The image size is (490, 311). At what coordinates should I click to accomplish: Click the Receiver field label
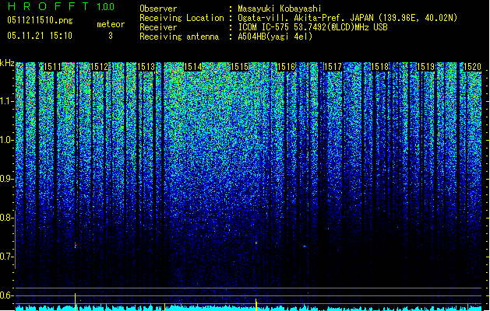coord(158,27)
